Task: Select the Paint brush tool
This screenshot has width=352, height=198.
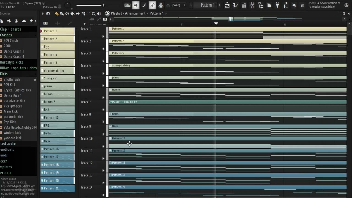Action: [x=62, y=13]
